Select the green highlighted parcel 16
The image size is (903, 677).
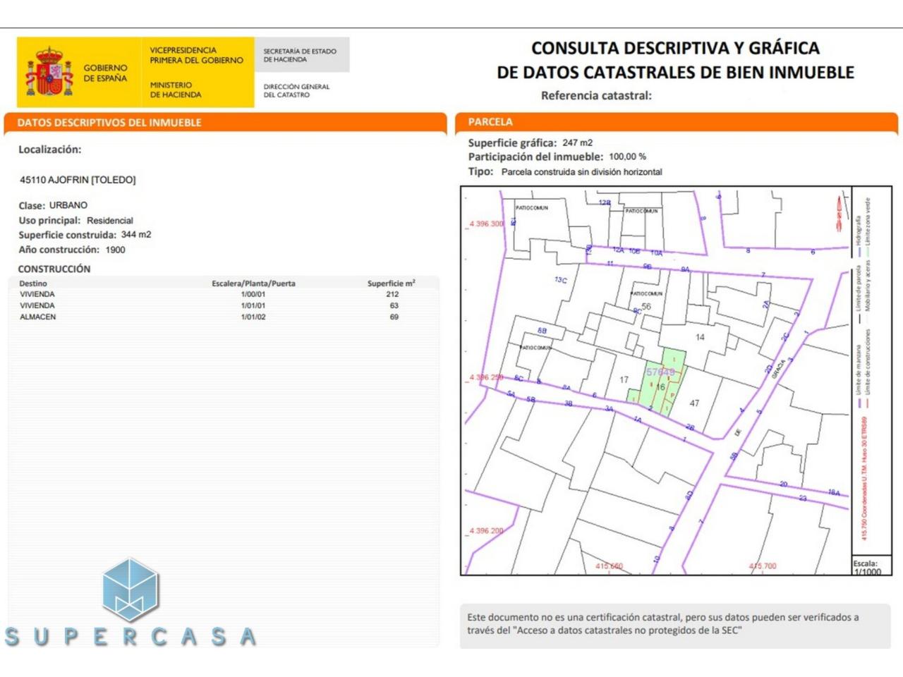[x=660, y=386]
